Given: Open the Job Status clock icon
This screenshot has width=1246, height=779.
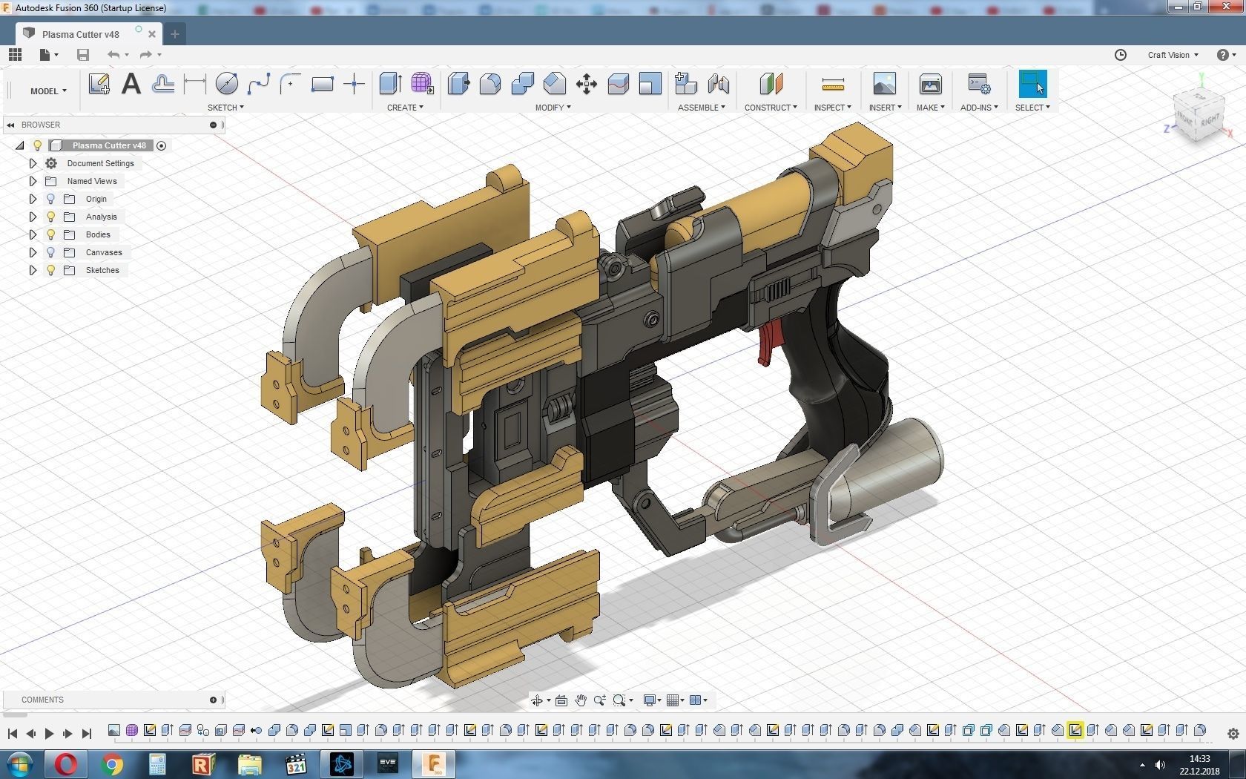Looking at the screenshot, I should click(1121, 55).
